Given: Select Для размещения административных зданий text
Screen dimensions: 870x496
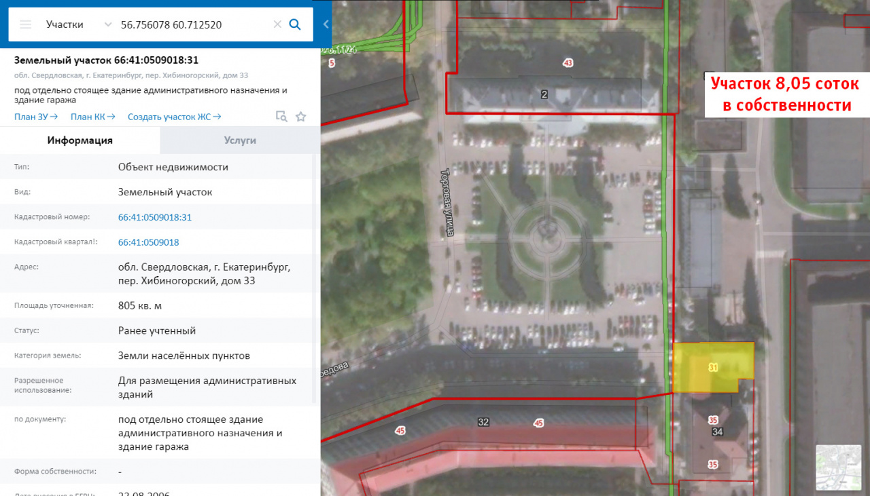Looking at the screenshot, I should (x=207, y=387).
